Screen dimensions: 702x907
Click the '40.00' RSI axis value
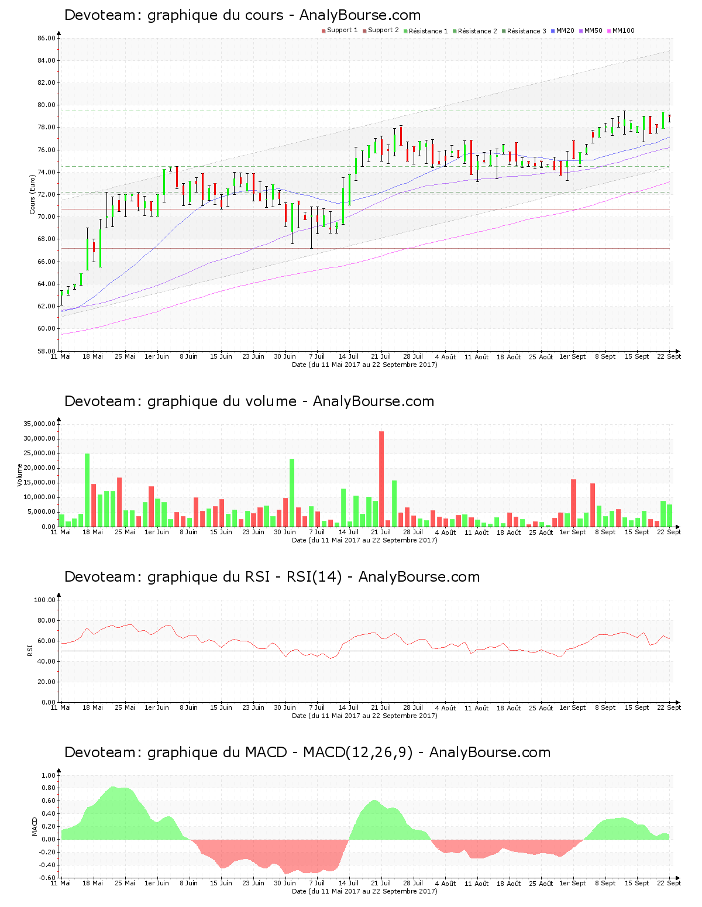(x=47, y=661)
